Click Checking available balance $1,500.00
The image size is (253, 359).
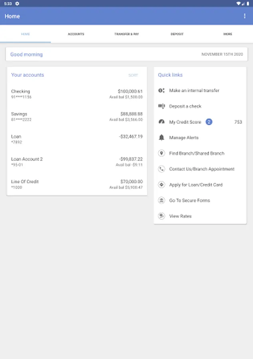point(126,97)
